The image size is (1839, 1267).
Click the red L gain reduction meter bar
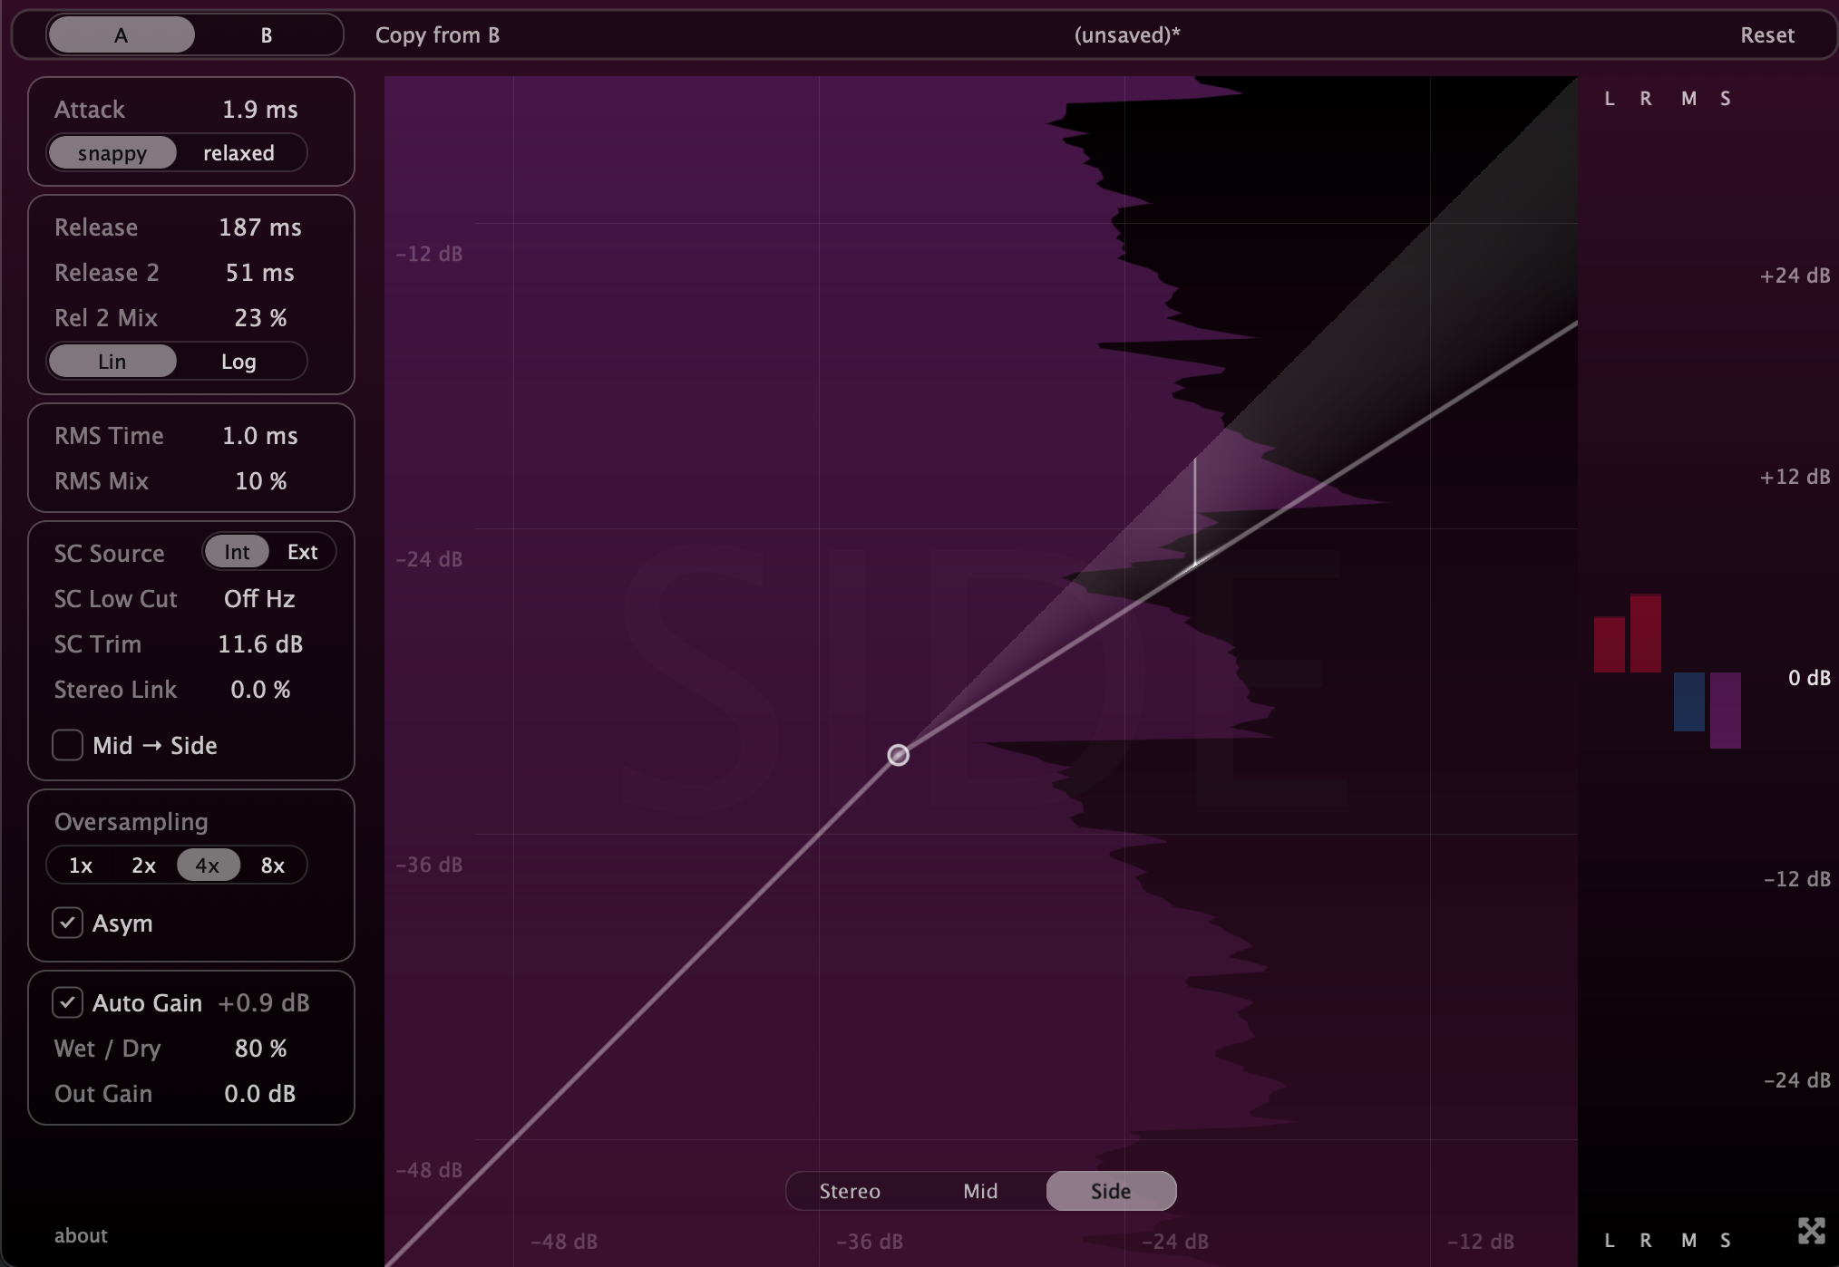tap(1610, 644)
